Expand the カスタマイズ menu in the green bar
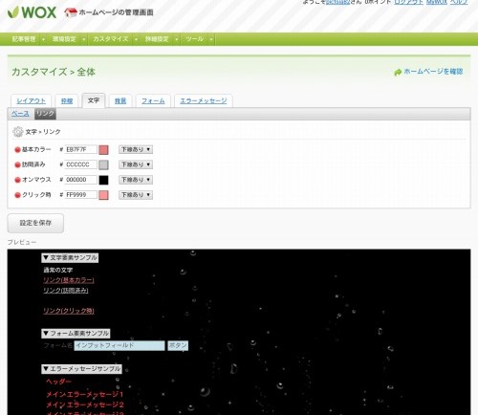The width and height of the screenshot is (478, 415). pyautogui.click(x=114, y=39)
